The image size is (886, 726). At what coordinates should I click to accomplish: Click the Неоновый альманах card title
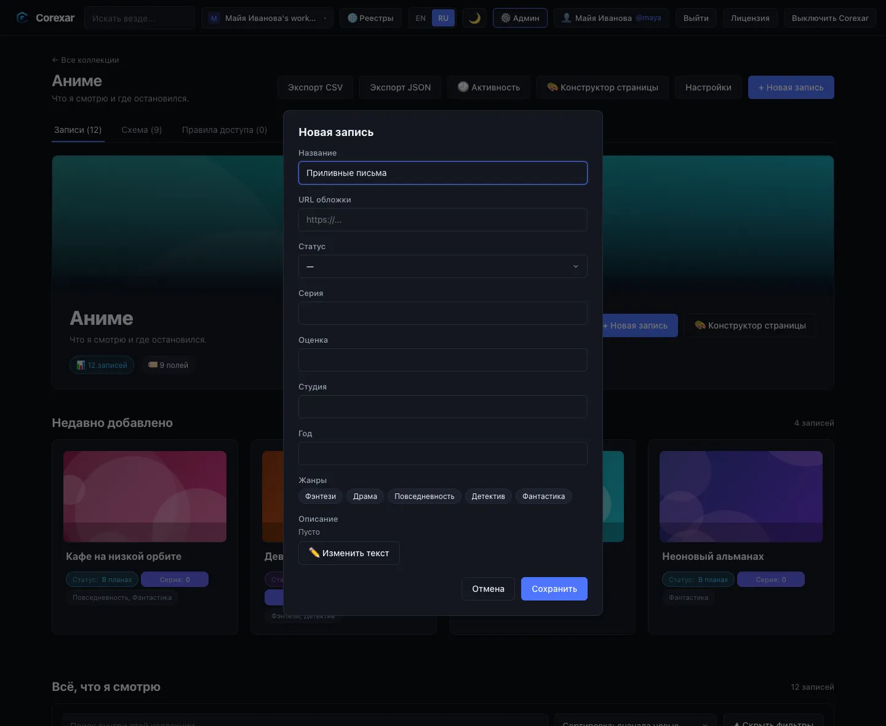click(x=713, y=556)
